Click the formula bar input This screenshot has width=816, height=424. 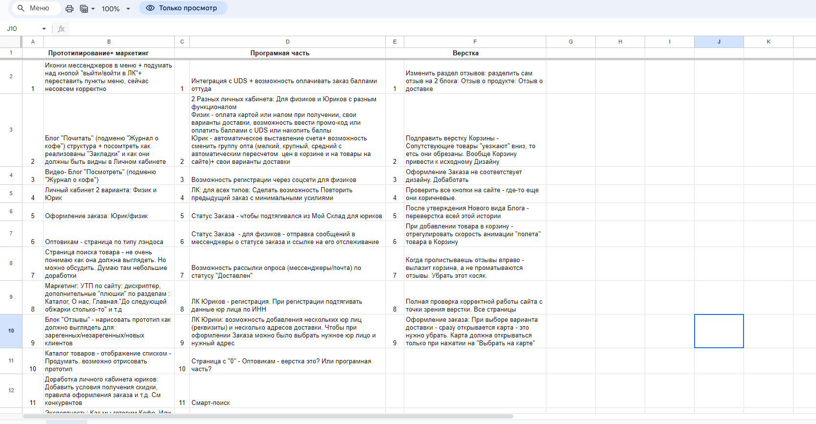(441, 29)
